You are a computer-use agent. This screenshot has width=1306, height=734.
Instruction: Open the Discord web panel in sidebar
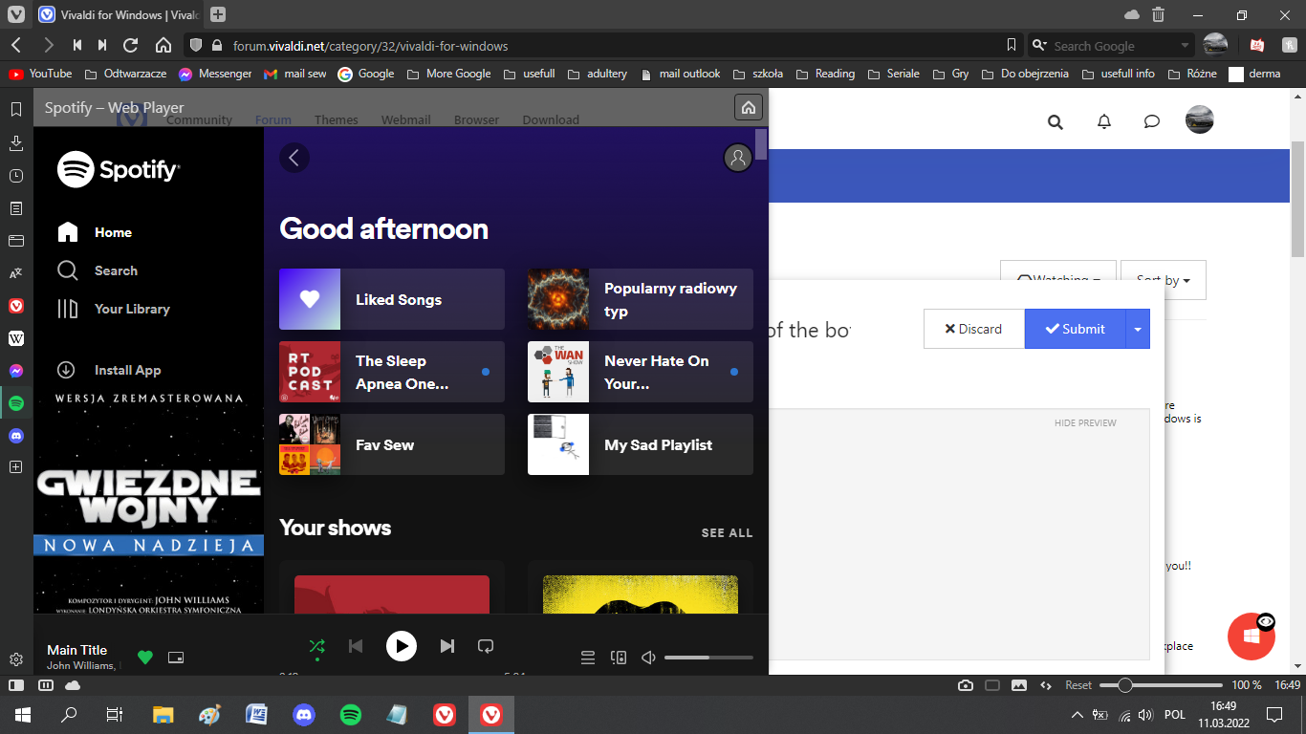coord(16,435)
